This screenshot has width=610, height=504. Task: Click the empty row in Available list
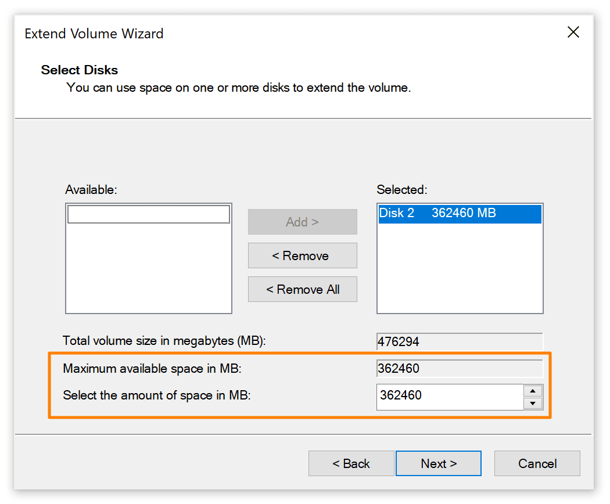click(148, 214)
